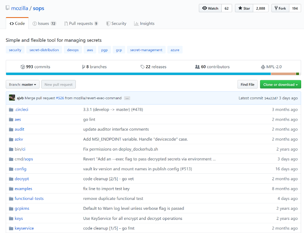Click the tan language bar segment
This screenshot has width=304, height=233.
click(x=283, y=74)
